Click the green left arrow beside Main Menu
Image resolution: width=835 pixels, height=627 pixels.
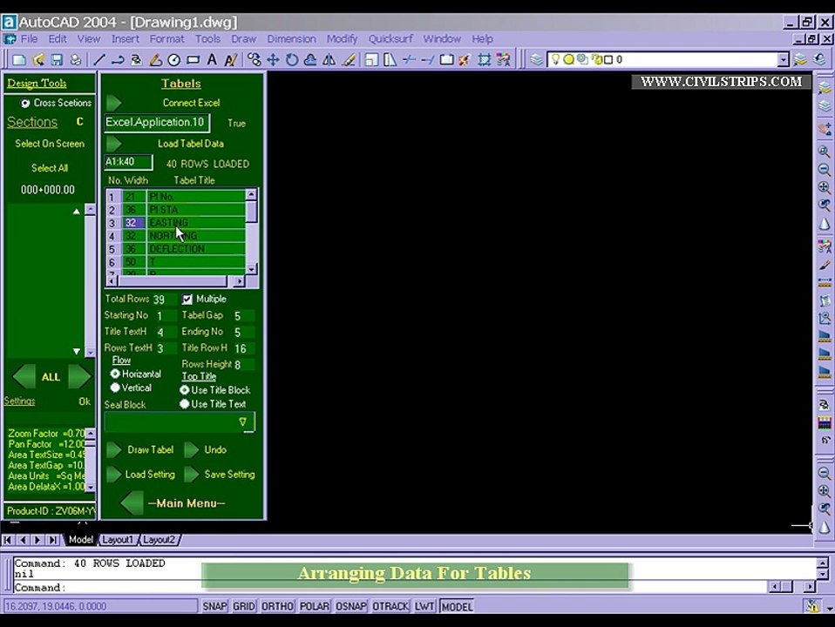(132, 503)
